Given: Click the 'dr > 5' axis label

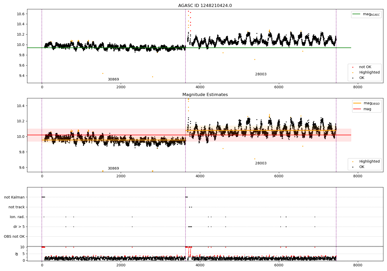Looking at the screenshot, I should pos(19,227).
